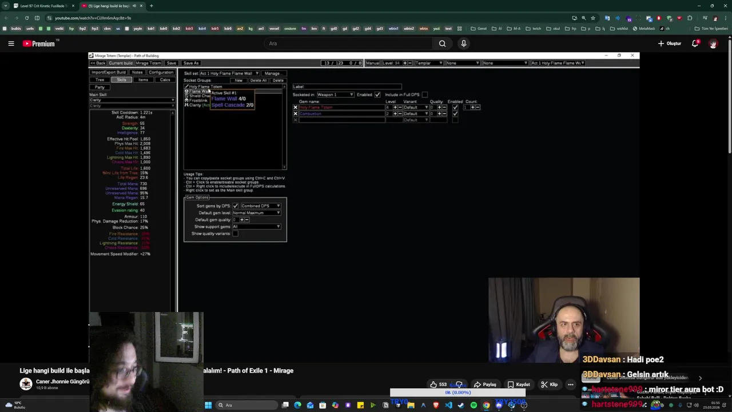Open YouTube notifications bell
Screen dimensions: 732x412
695,43
